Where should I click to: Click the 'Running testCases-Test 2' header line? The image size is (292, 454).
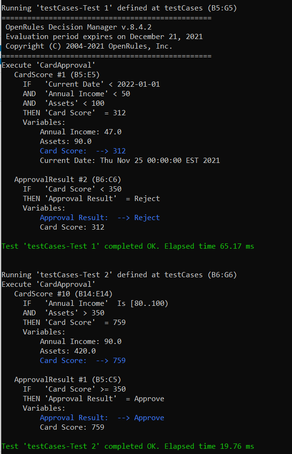point(119,275)
